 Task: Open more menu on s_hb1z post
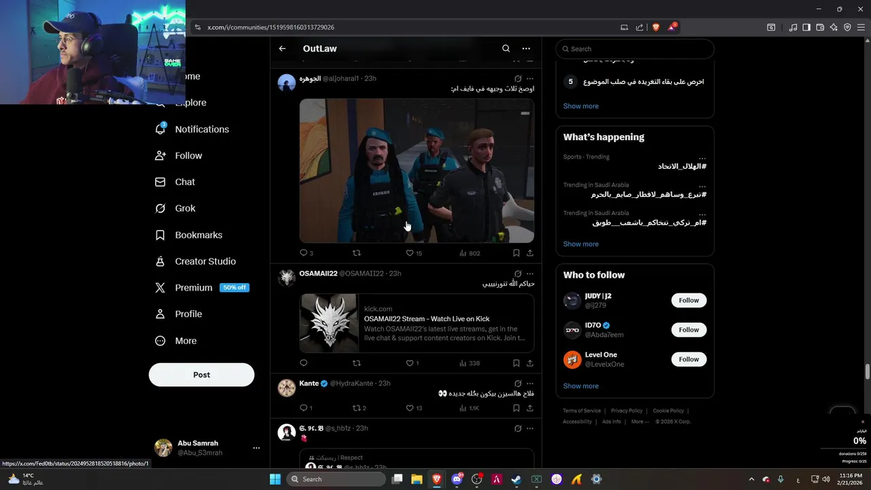(530, 428)
